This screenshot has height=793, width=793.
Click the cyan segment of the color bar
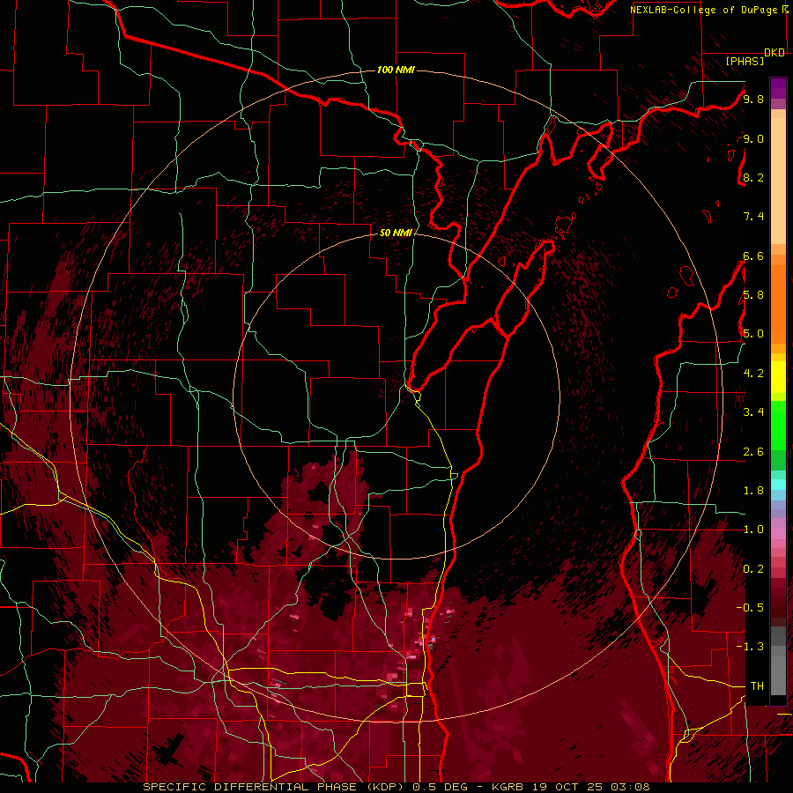[778, 485]
